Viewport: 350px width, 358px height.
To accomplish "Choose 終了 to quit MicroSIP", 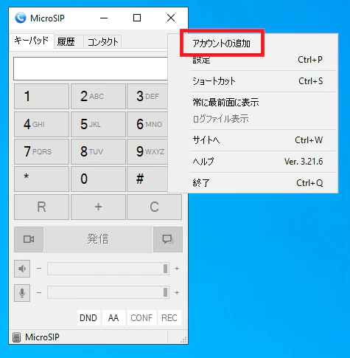I will (x=252, y=183).
